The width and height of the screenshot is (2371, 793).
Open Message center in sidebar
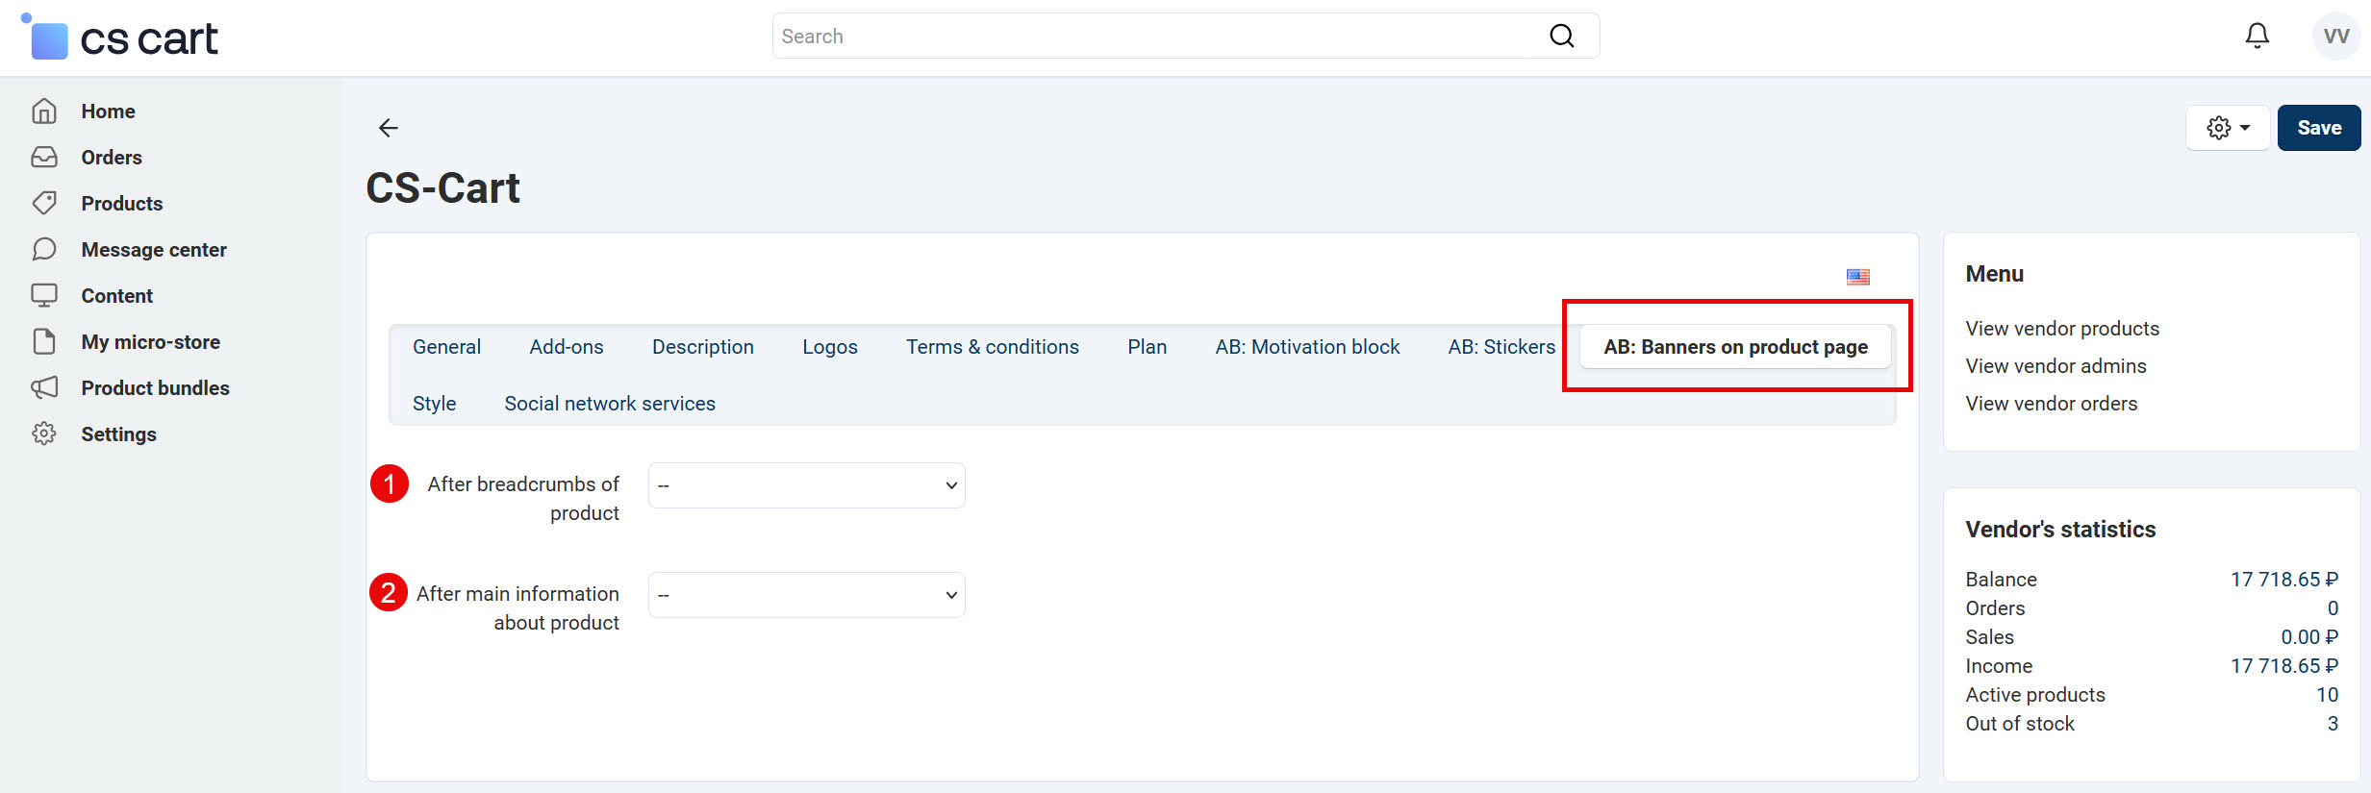154,250
